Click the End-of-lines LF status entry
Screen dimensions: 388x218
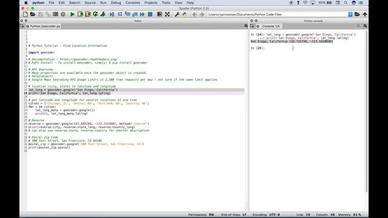[x=233, y=214]
